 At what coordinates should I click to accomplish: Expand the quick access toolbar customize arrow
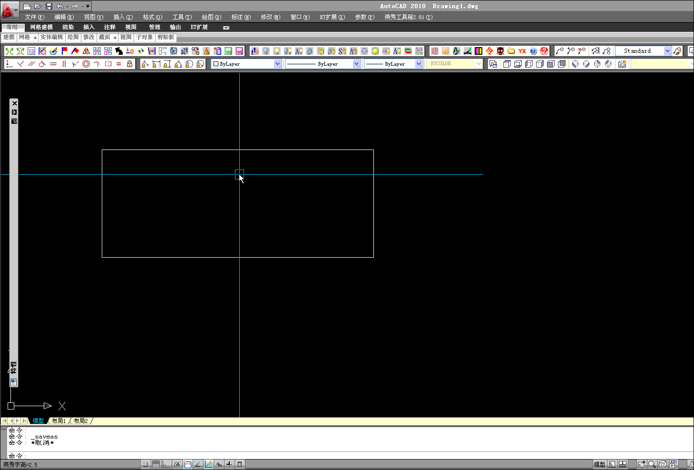coord(88,6)
